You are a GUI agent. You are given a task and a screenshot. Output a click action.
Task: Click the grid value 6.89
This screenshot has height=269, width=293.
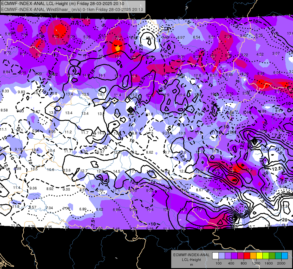pos(83,209)
